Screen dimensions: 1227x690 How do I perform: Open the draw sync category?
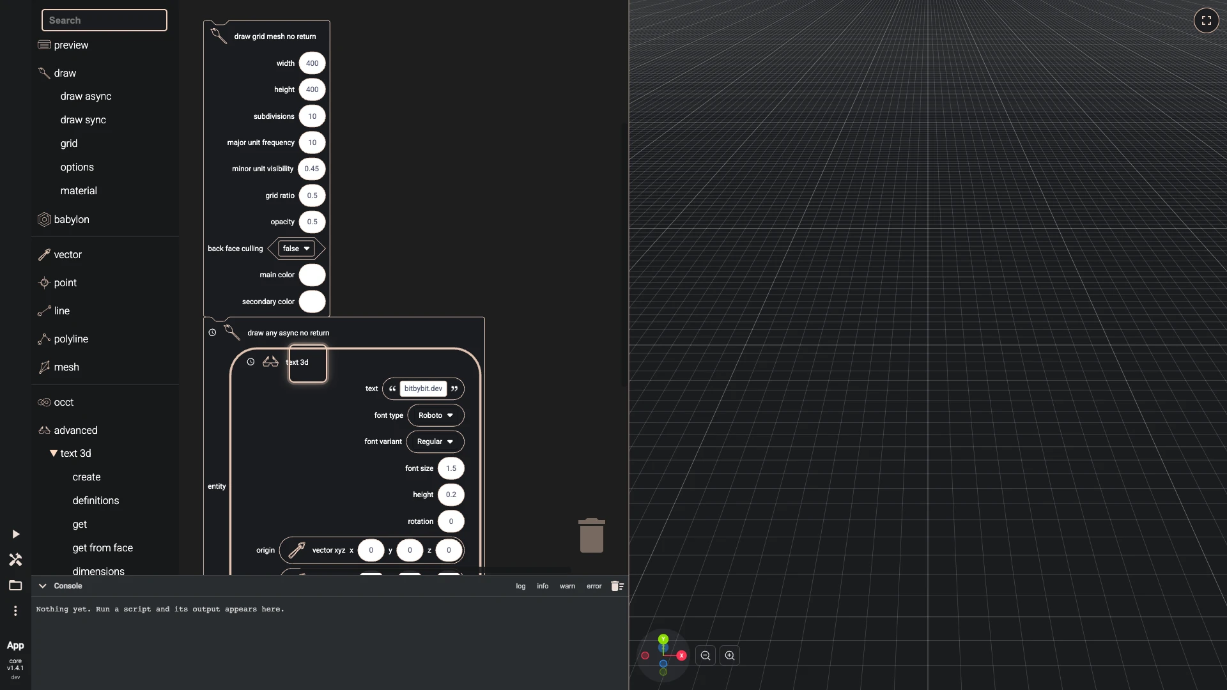83,119
